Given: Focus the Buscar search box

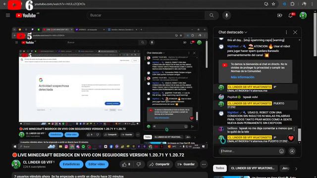Looking at the screenshot, I should pos(146,15).
